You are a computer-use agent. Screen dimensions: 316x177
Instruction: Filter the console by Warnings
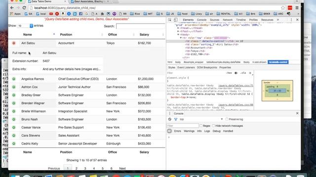point(189,131)
